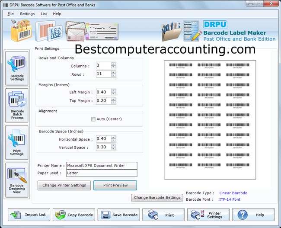This screenshot has width=281, height=228.
Task: Open the List menu
Action: [44, 14]
